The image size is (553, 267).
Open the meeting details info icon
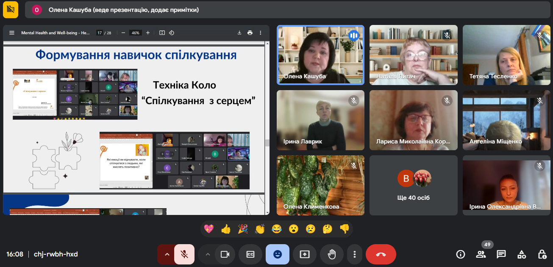(x=461, y=254)
